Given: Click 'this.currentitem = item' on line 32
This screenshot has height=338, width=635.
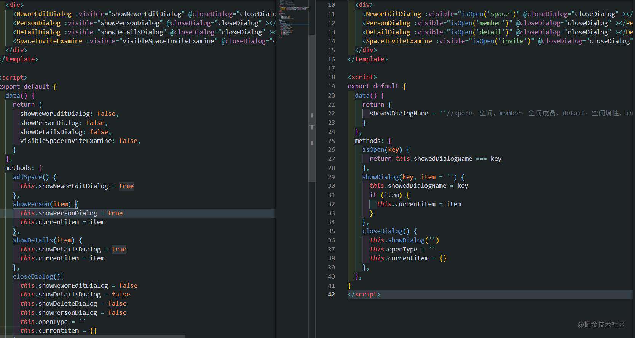Looking at the screenshot, I should (419, 204).
